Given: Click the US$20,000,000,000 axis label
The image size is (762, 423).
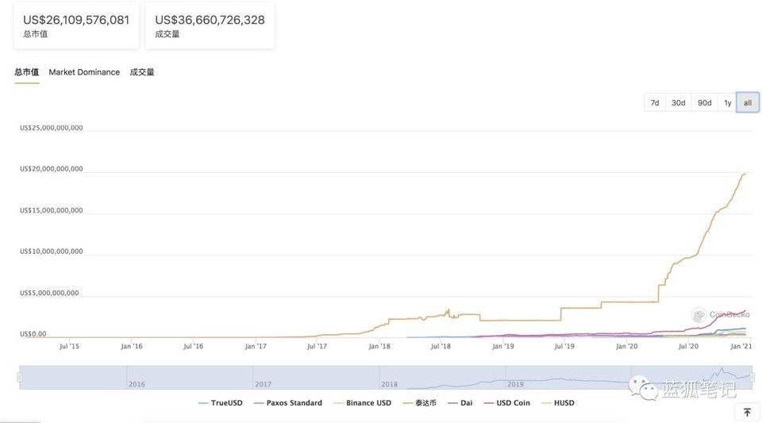Looking at the screenshot, I should pos(51,169).
